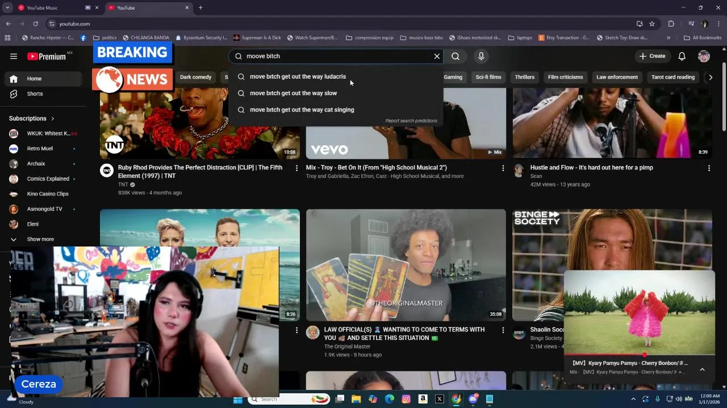Open The Original Master channel avatar
The width and height of the screenshot is (727, 408).
coord(313,333)
